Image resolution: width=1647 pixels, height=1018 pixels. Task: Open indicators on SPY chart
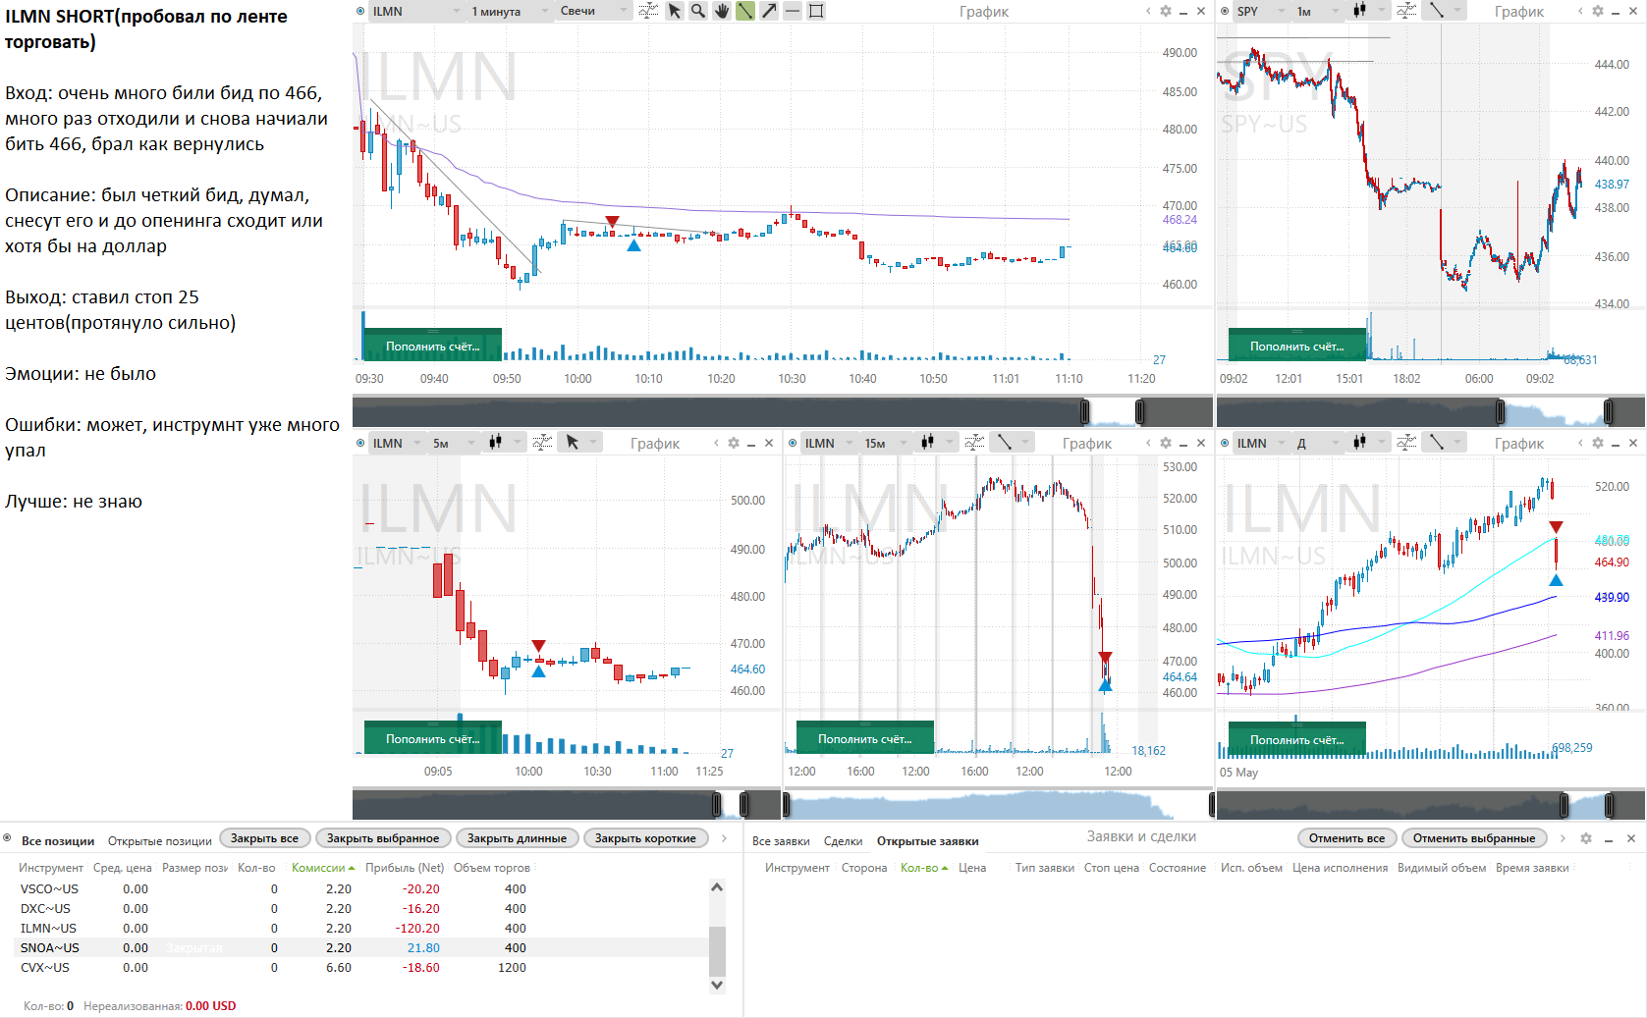pyautogui.click(x=1406, y=11)
